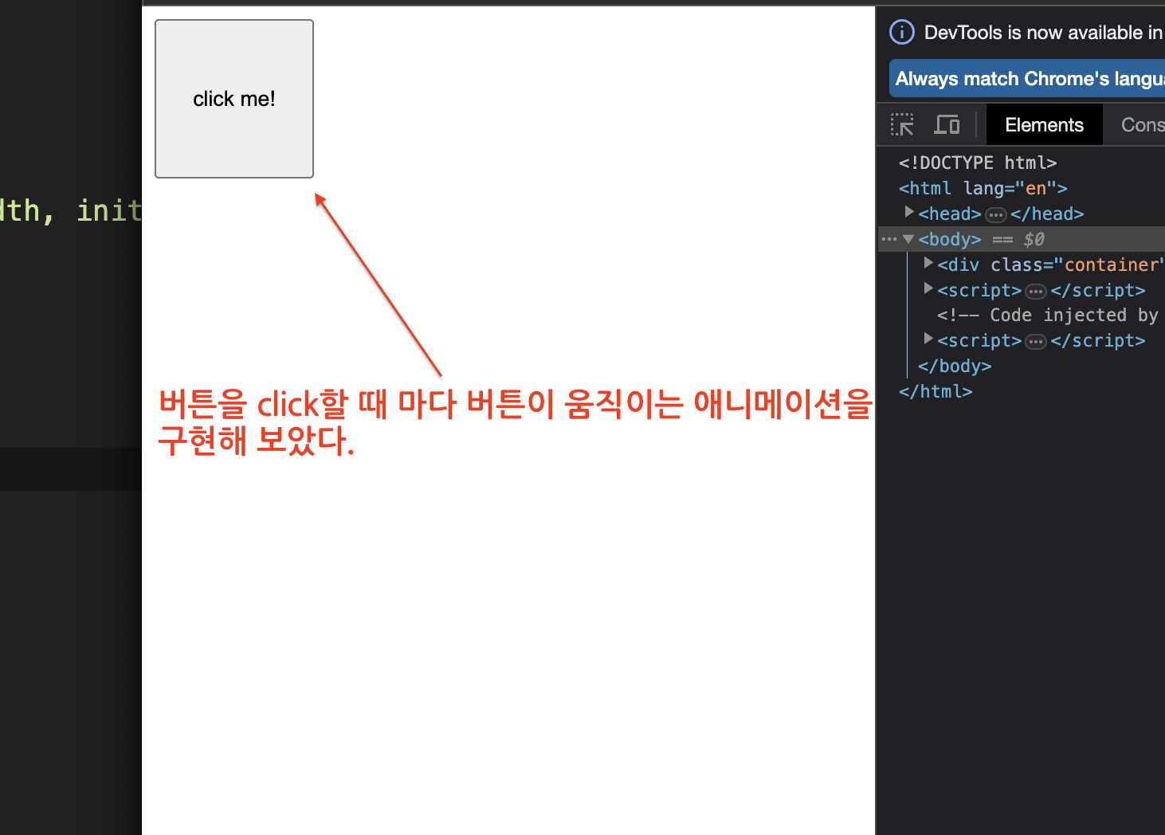1165x835 pixels.
Task: Open the ellipsis inside the first script tag
Action: 1036,291
